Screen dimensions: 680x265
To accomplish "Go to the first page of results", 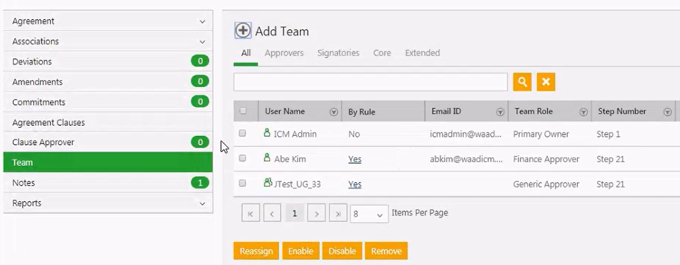I will click(x=250, y=214).
